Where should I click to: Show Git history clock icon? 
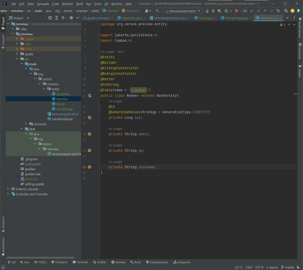point(271,11)
